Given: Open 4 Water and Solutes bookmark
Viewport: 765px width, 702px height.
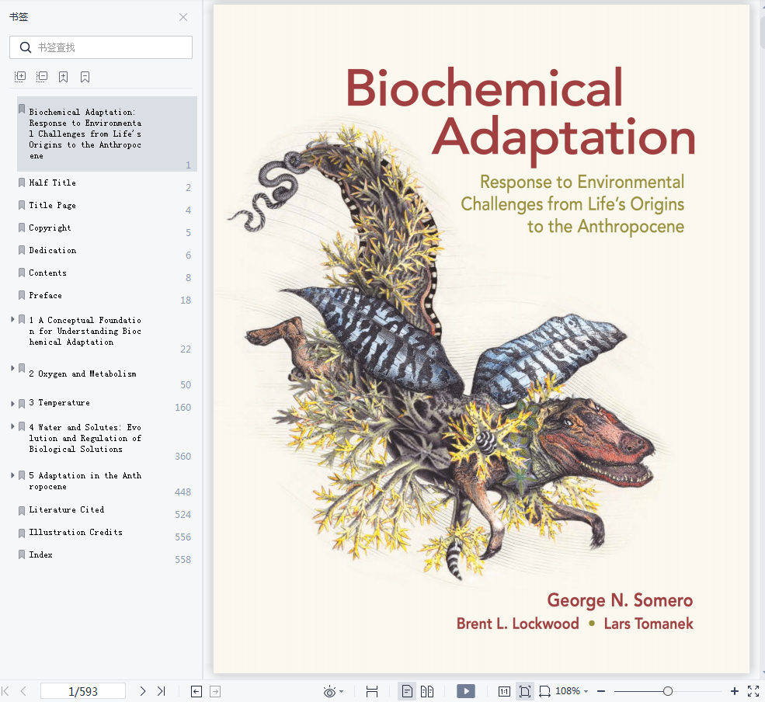Looking at the screenshot, I should 85,438.
